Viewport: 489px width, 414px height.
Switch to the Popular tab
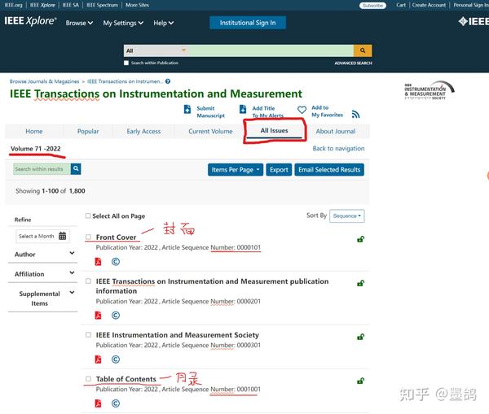pos(88,132)
